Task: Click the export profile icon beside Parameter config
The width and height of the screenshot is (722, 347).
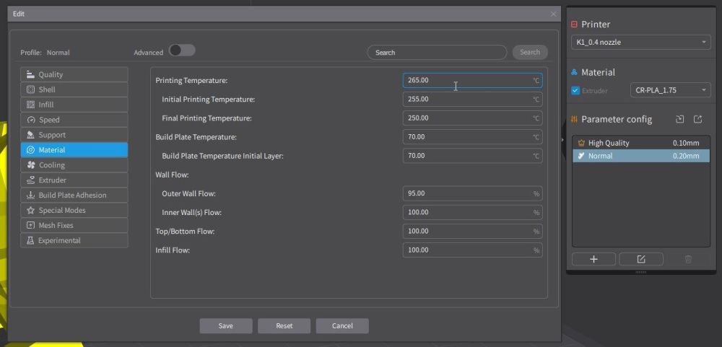Action: coord(697,119)
